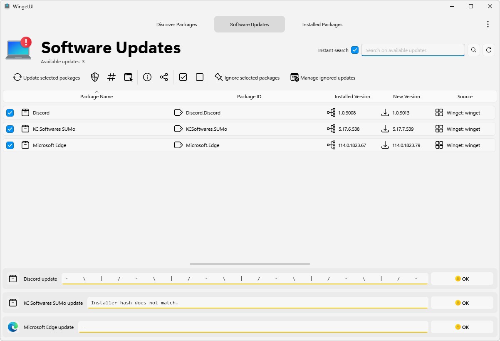Screen dimensions: 500x341
Task: Reload updates with the refresh icon
Action: click(489, 50)
